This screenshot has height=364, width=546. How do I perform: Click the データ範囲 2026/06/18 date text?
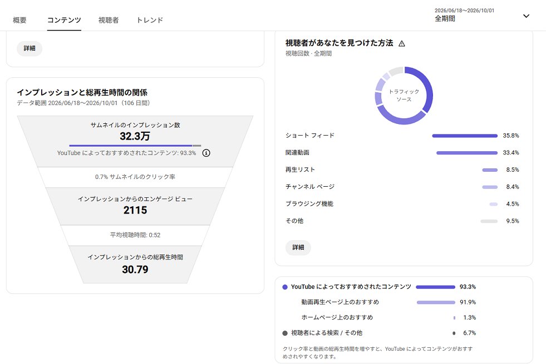click(83, 103)
